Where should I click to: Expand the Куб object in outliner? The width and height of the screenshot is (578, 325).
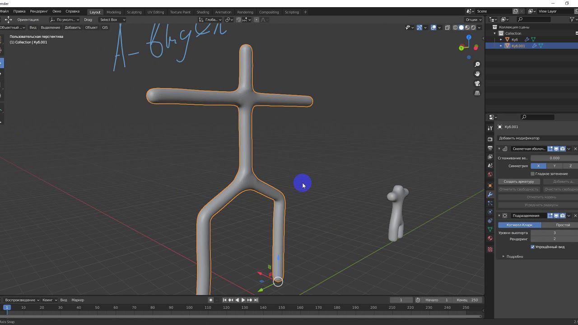(x=501, y=40)
